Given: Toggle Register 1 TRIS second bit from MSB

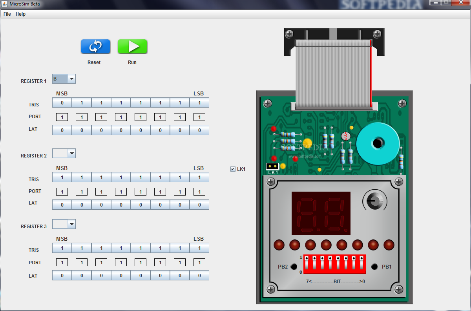Looking at the screenshot, I should tap(82, 103).
